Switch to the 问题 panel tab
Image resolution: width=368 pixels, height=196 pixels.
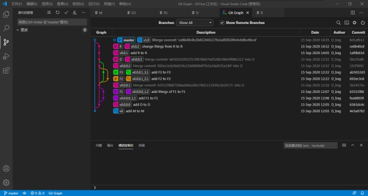(x=99, y=145)
